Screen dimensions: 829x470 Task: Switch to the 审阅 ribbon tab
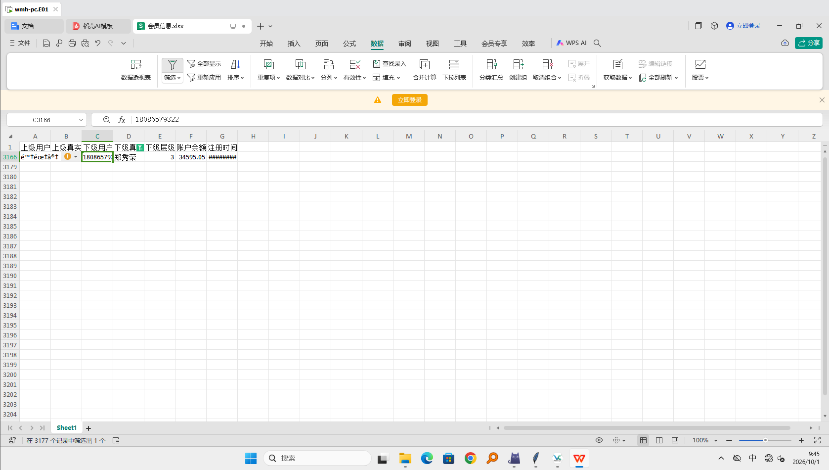click(x=405, y=44)
